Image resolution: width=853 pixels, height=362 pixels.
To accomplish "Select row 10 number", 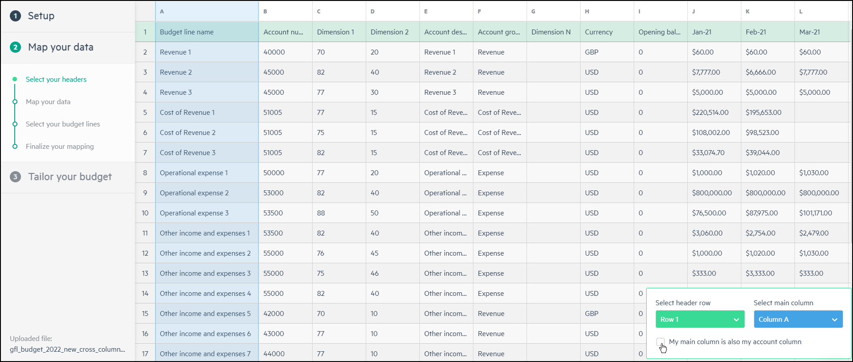I will click(145, 213).
